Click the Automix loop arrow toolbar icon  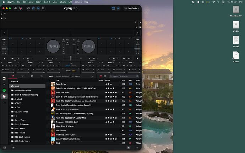(x=28, y=8)
